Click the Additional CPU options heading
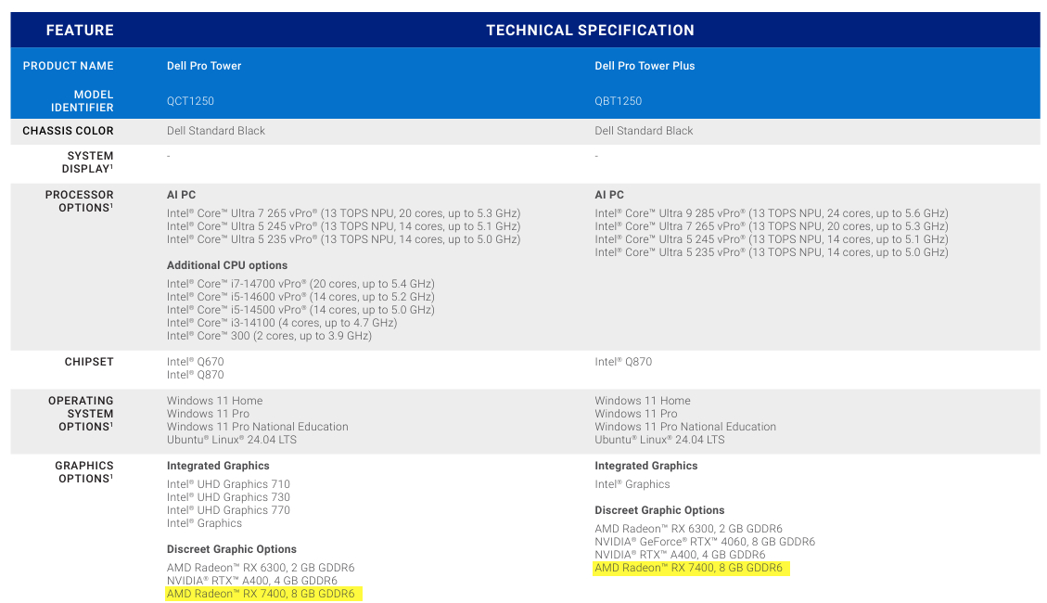 point(227,265)
